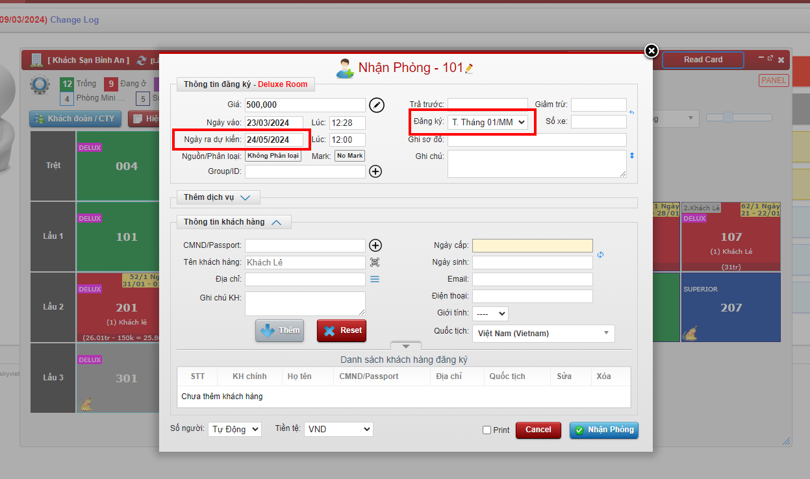Click the pencil icon next to Nhận Phòng - 101 title

pyautogui.click(x=470, y=68)
